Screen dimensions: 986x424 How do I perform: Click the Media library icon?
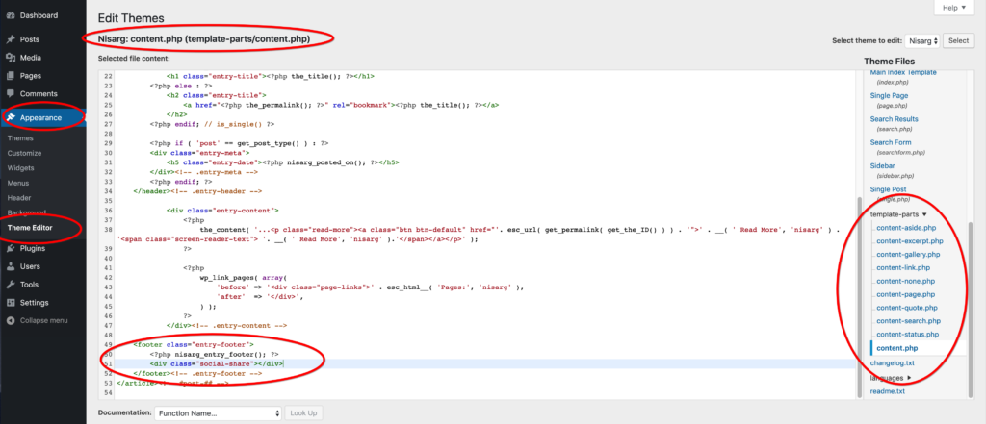pyautogui.click(x=11, y=57)
